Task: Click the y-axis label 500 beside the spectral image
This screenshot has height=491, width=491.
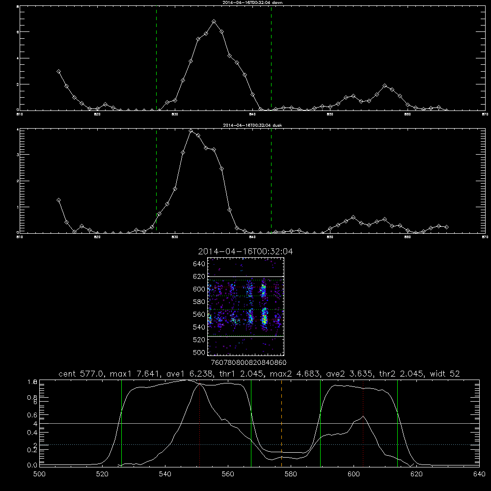Action: point(199,352)
